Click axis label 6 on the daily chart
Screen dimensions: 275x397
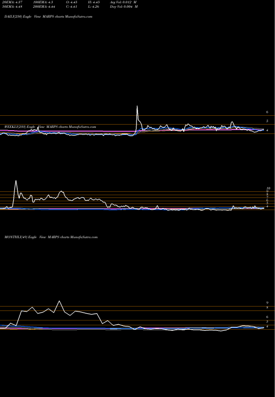(x=267, y=111)
